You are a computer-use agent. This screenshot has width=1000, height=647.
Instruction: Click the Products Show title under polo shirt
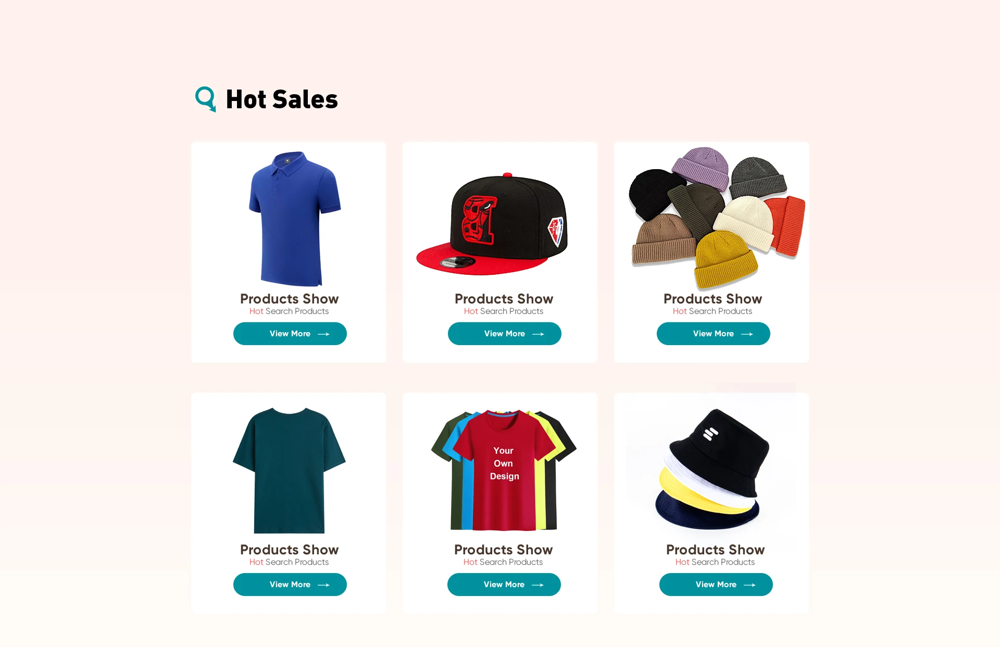(289, 299)
